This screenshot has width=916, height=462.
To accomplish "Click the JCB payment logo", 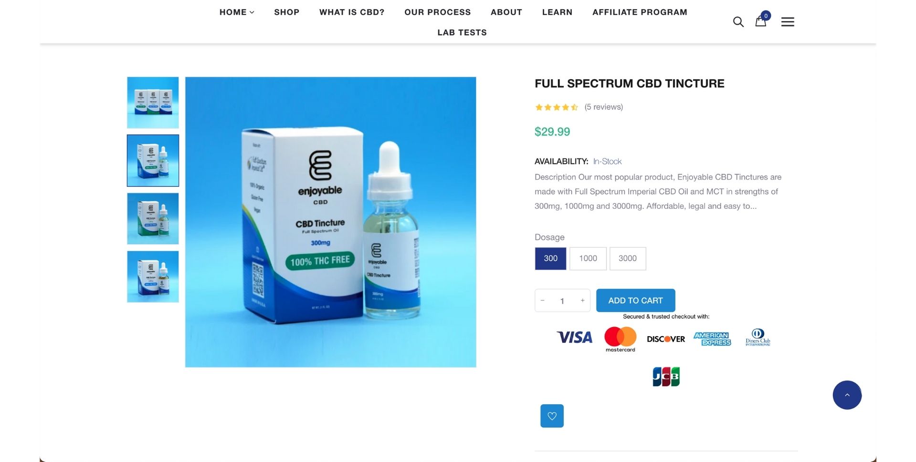I will coord(666,377).
